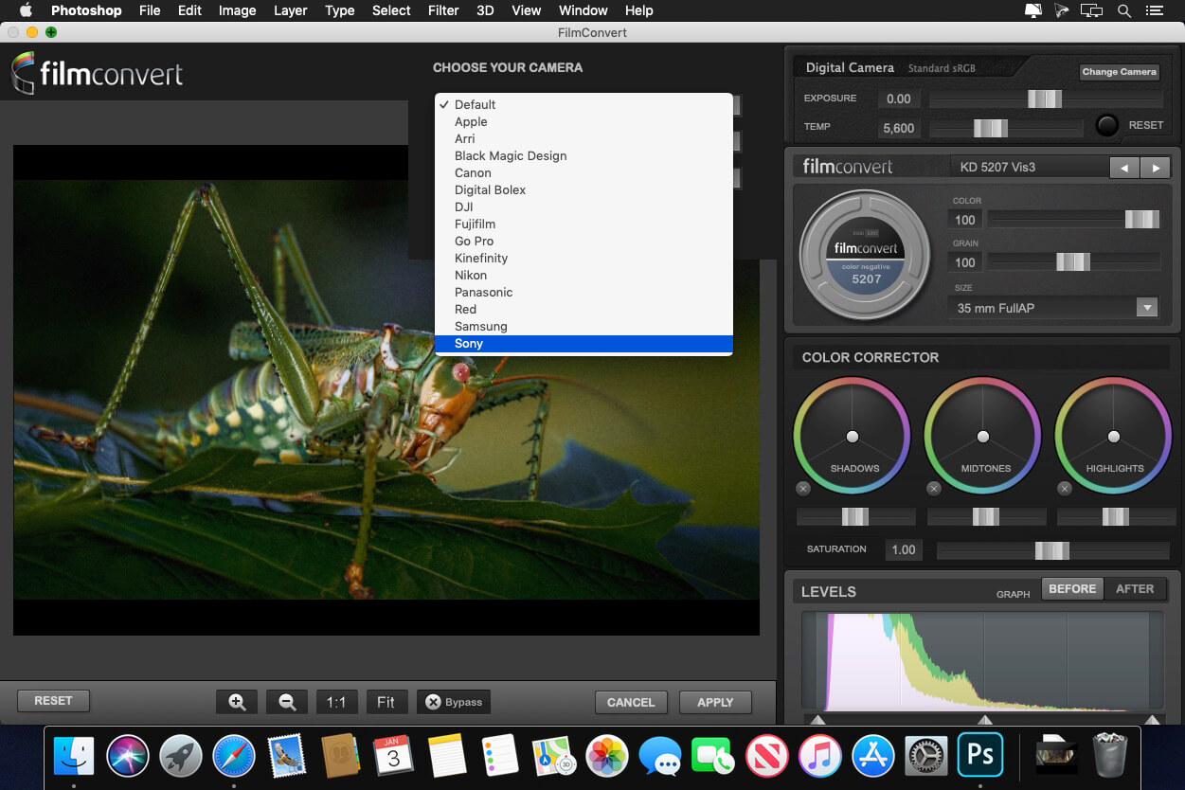Choose Panasonic from the camera list
The height and width of the screenshot is (790, 1185).
coord(584,292)
